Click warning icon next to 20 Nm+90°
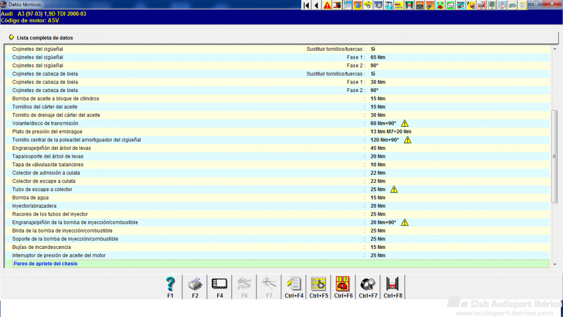563x317 pixels. (x=405, y=222)
